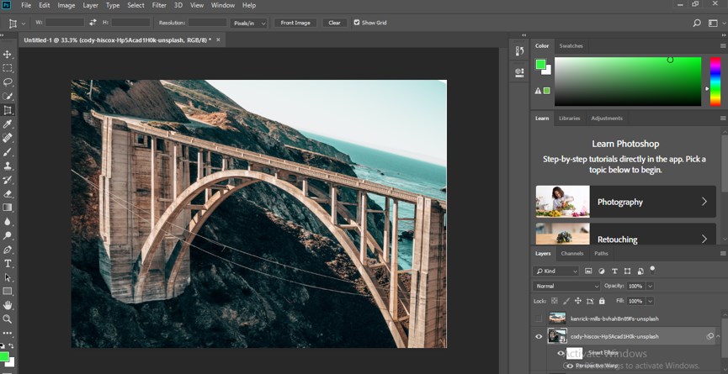Toggle lock position

pyautogui.click(x=578, y=301)
